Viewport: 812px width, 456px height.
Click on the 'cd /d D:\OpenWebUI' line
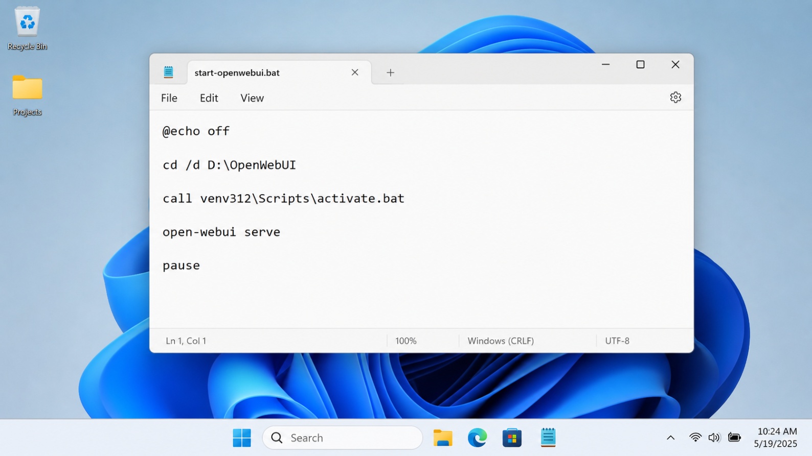[x=229, y=165]
